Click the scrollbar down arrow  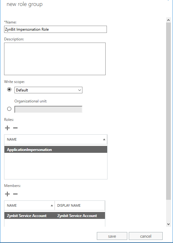[169, 224]
